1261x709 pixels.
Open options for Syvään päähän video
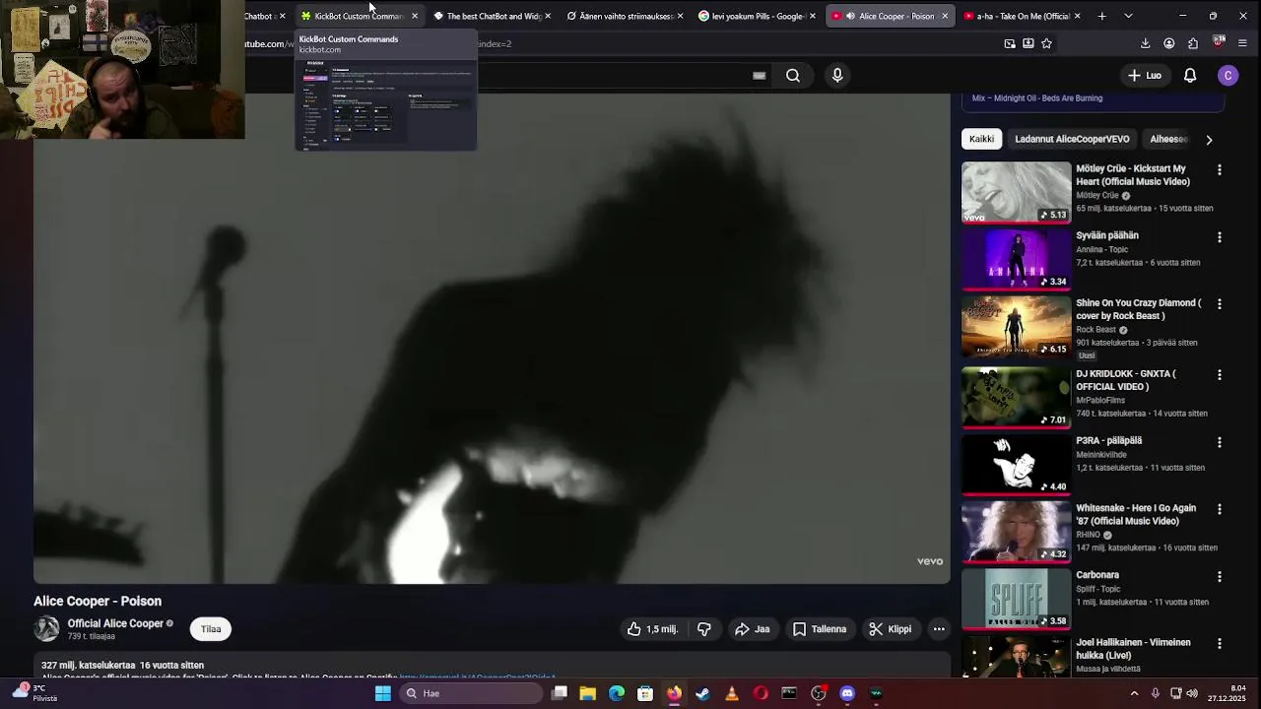click(x=1220, y=237)
